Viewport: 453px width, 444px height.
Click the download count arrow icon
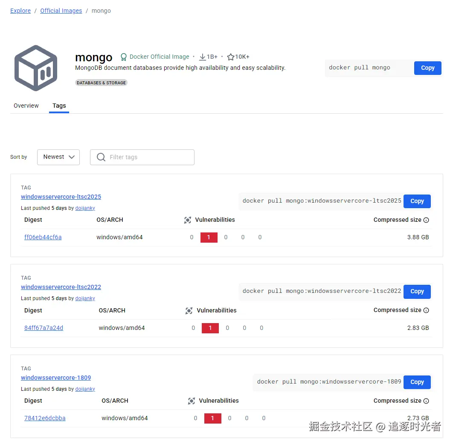point(203,57)
